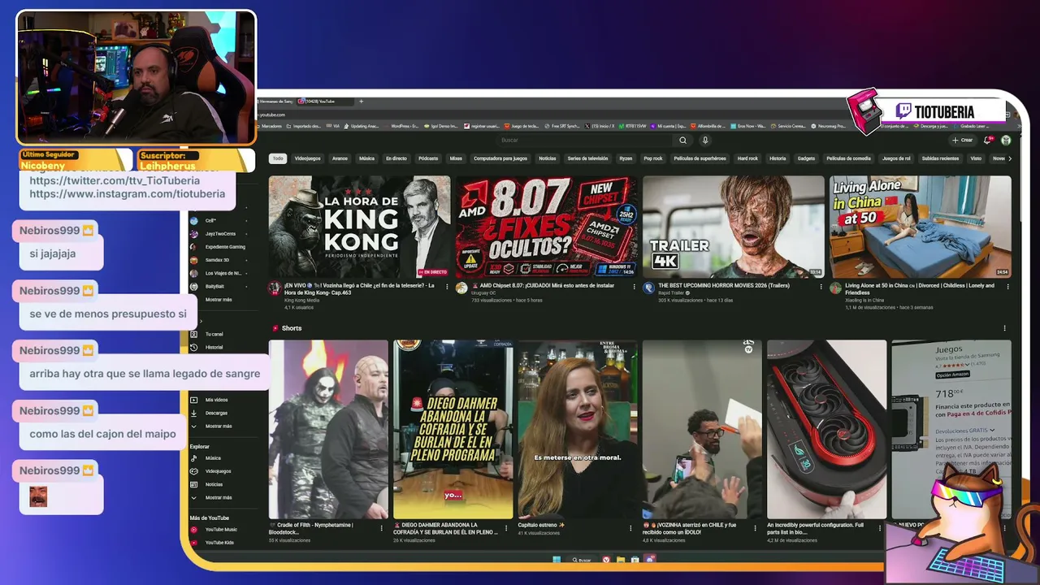Open Xiaoling is in China channel avatar
The width and height of the screenshot is (1040, 585).
(x=835, y=288)
